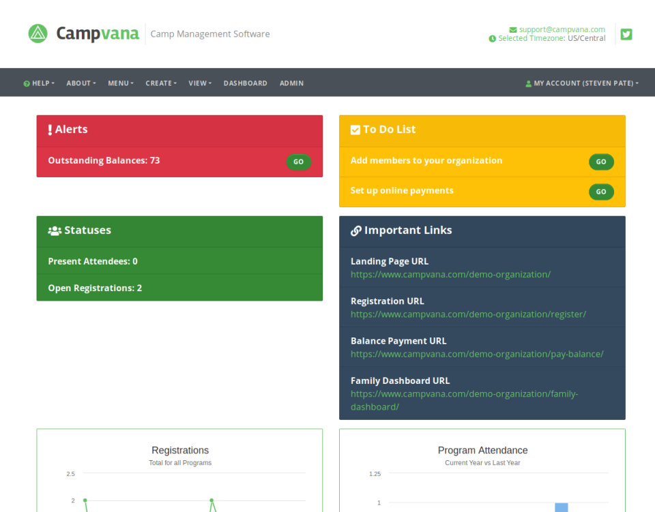Open the support@campvana.com email link

tap(562, 29)
